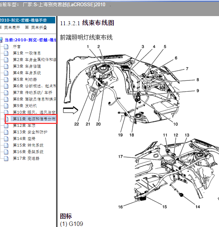Click the subtitle 前端照明灯线束布线
This screenshot has height=227, width=219.
pyautogui.click(x=86, y=37)
